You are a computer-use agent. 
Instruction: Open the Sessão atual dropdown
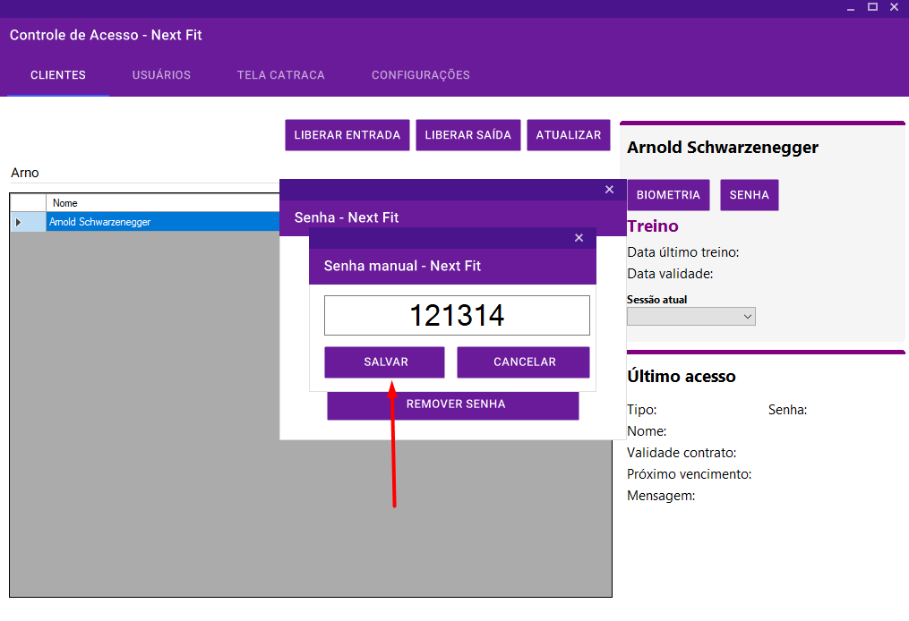click(x=691, y=316)
